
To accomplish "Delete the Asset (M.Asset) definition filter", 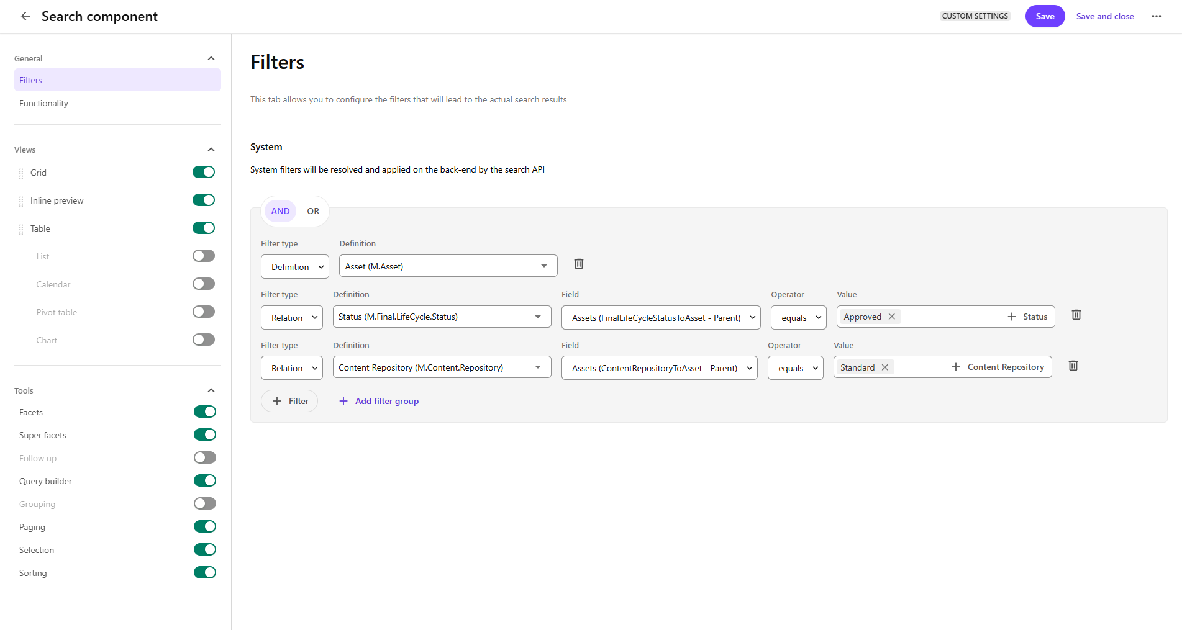I will (578, 264).
